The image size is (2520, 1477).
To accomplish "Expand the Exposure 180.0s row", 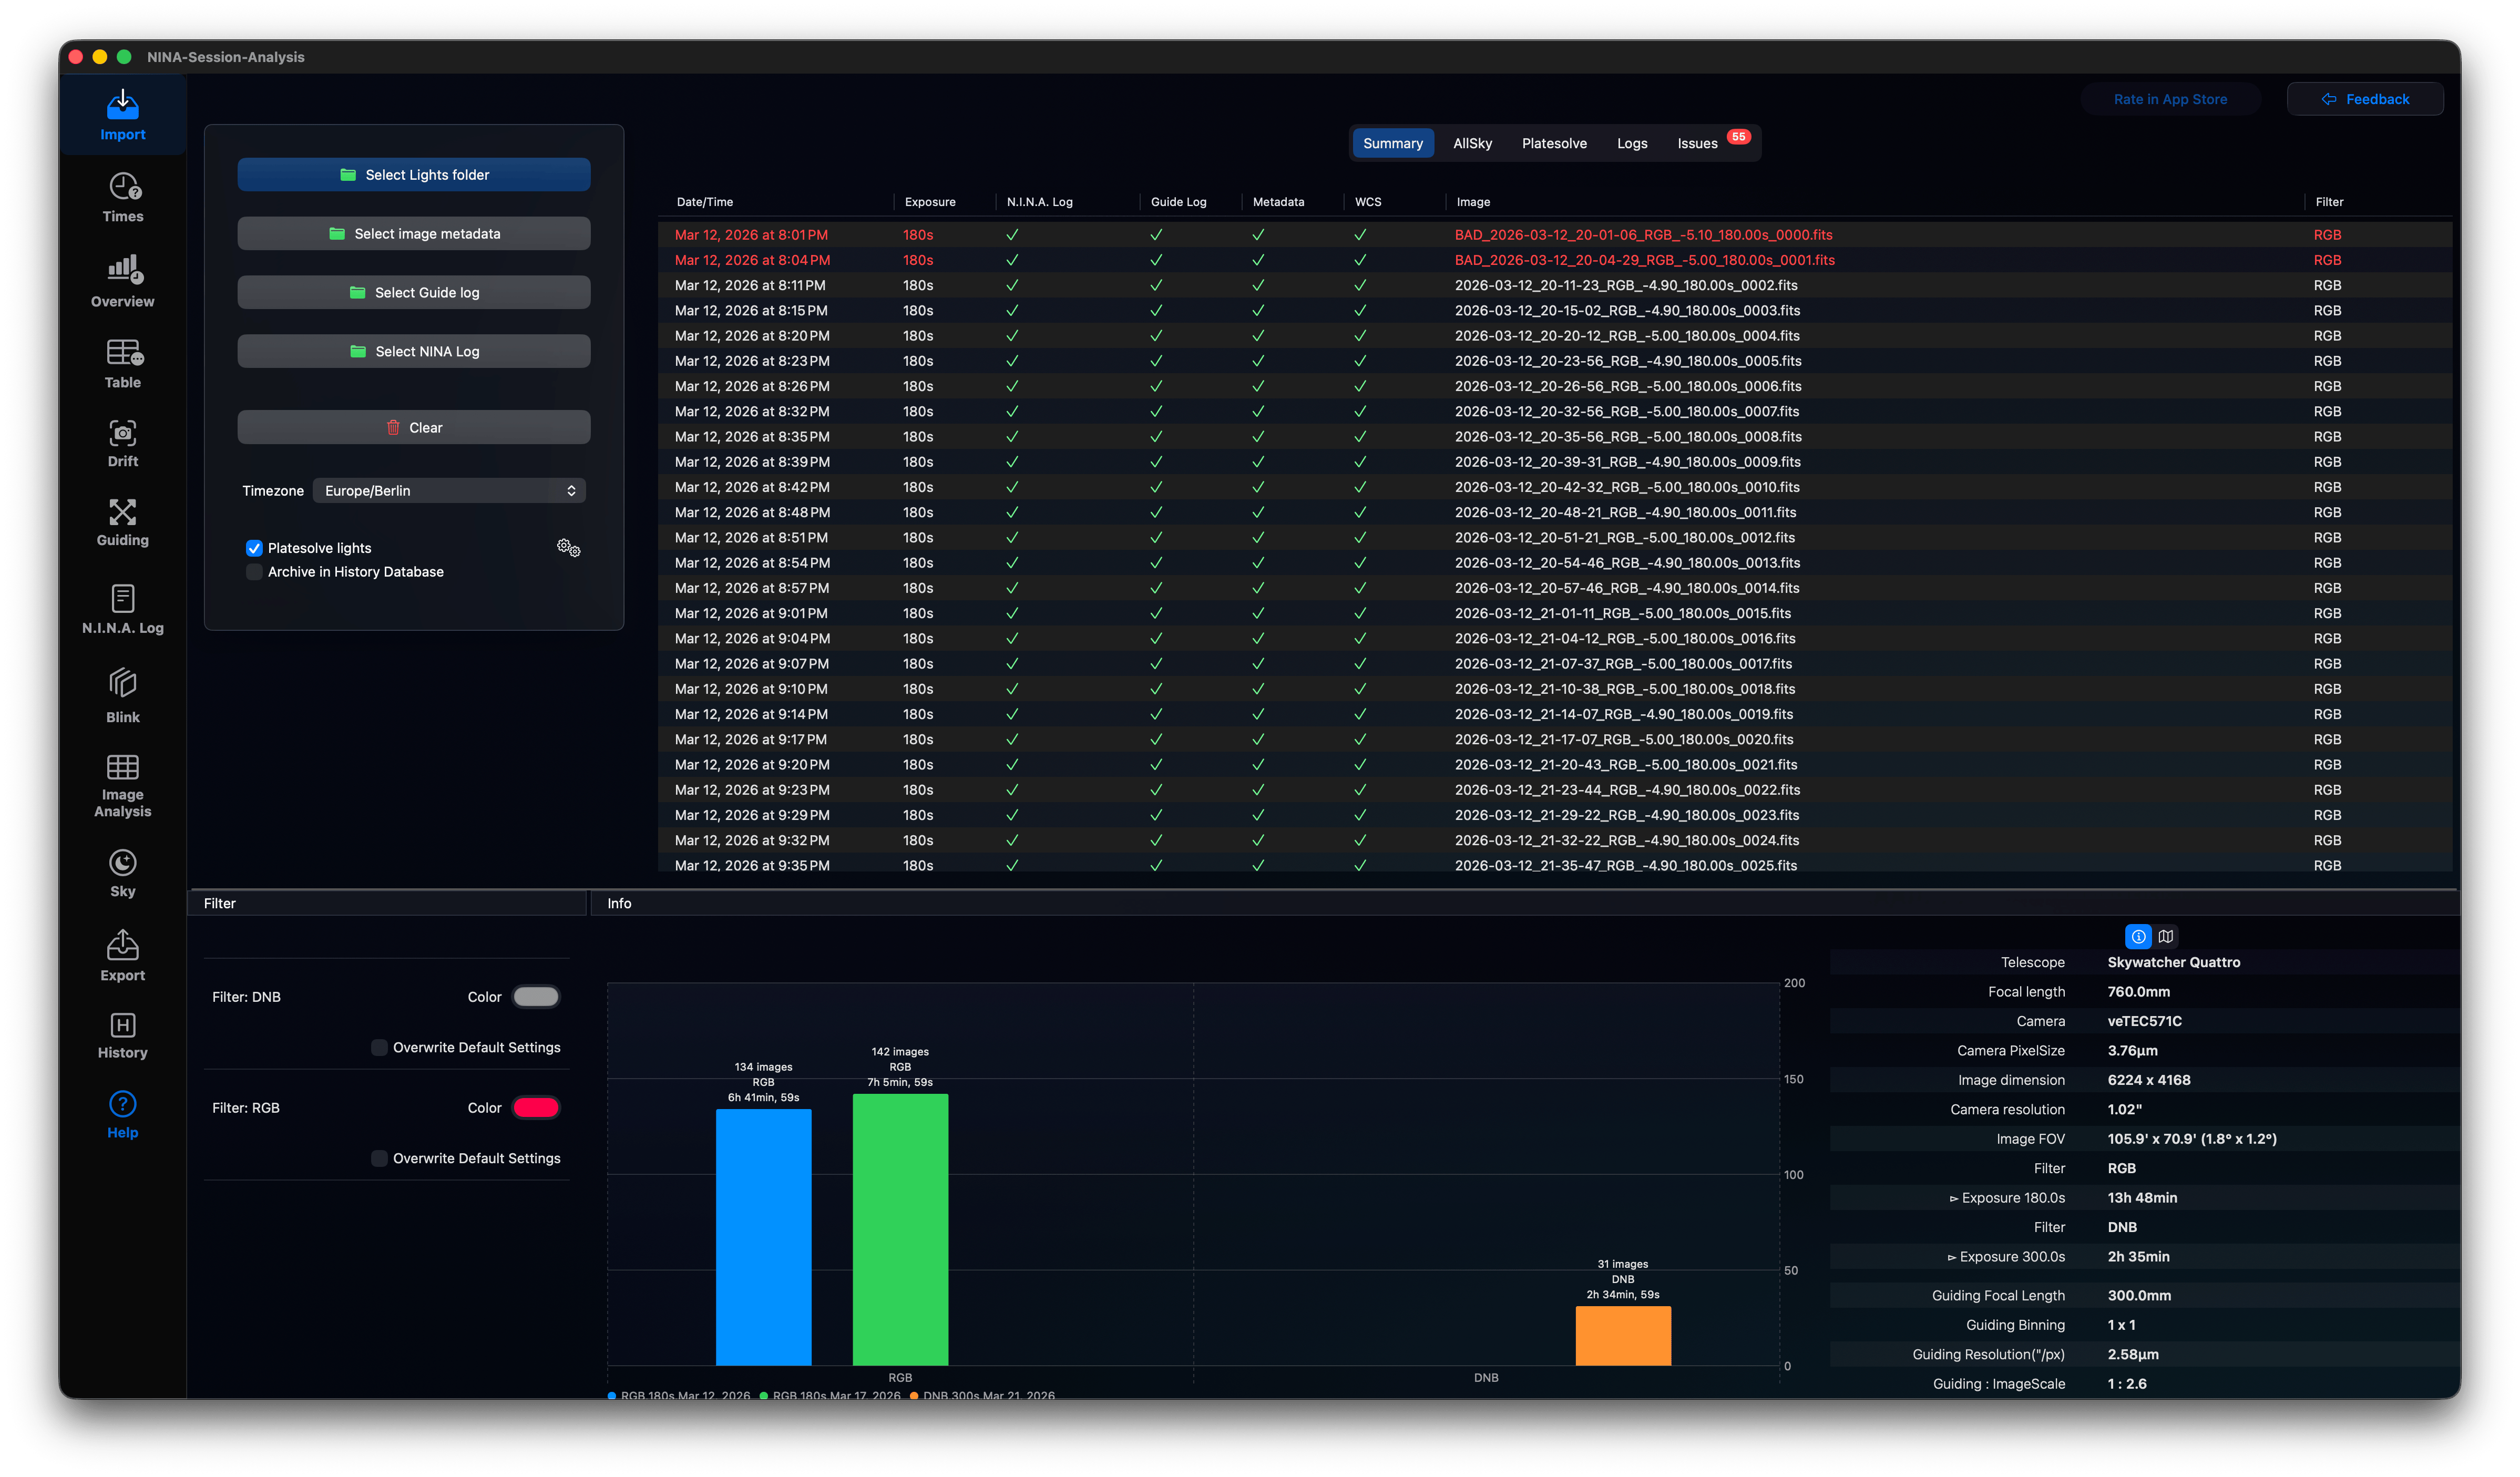I will point(2007,1198).
